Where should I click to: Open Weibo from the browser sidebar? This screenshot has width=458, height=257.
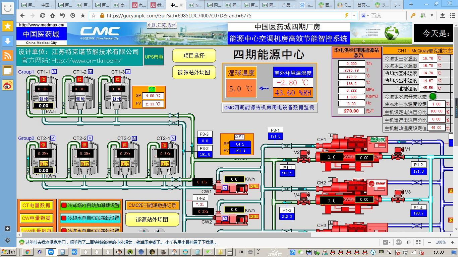click(x=7, y=85)
